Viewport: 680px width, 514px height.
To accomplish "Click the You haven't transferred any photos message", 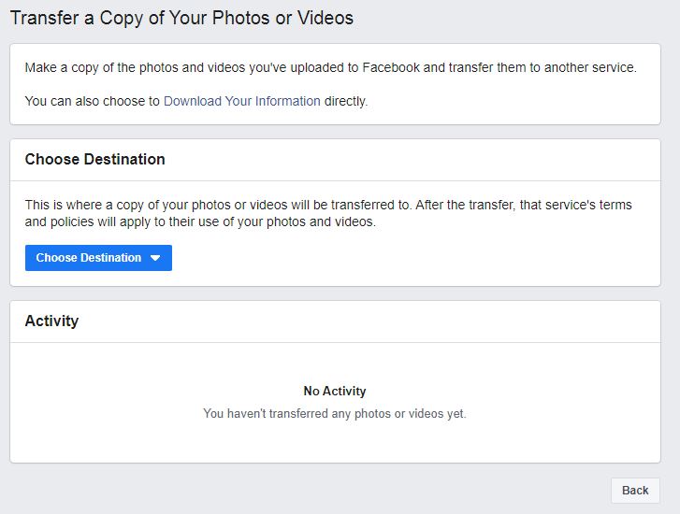I will click(335, 413).
